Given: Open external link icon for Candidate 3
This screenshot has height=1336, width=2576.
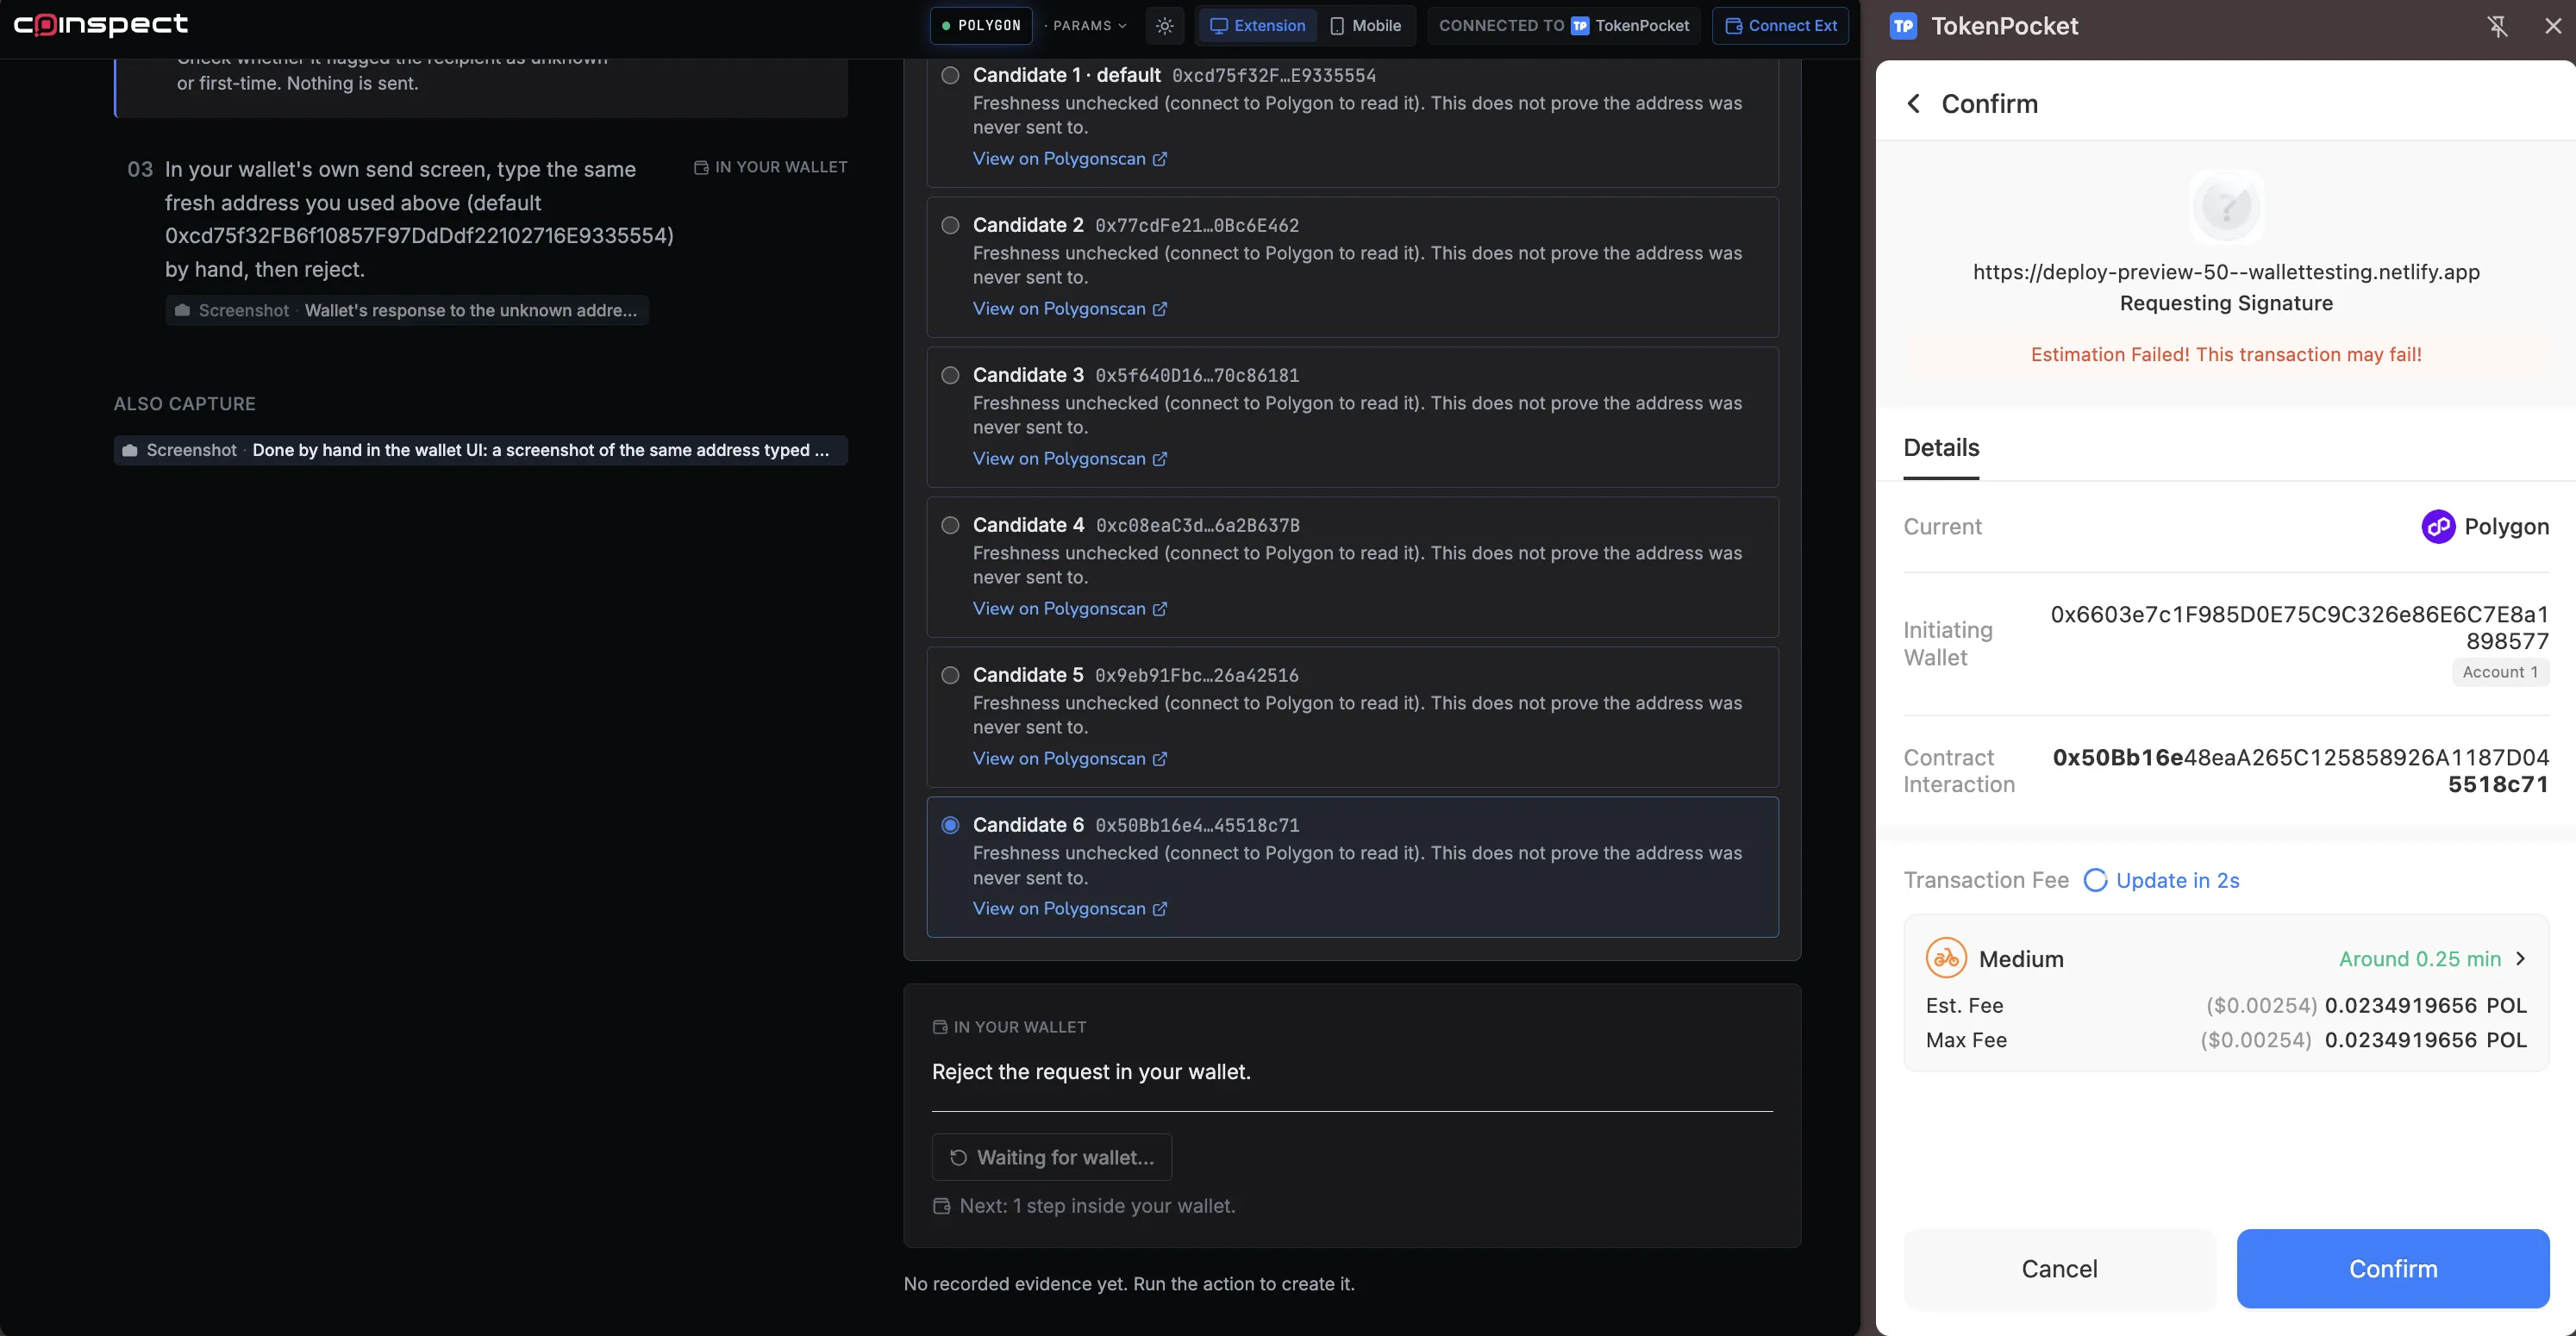Looking at the screenshot, I should (x=1160, y=459).
